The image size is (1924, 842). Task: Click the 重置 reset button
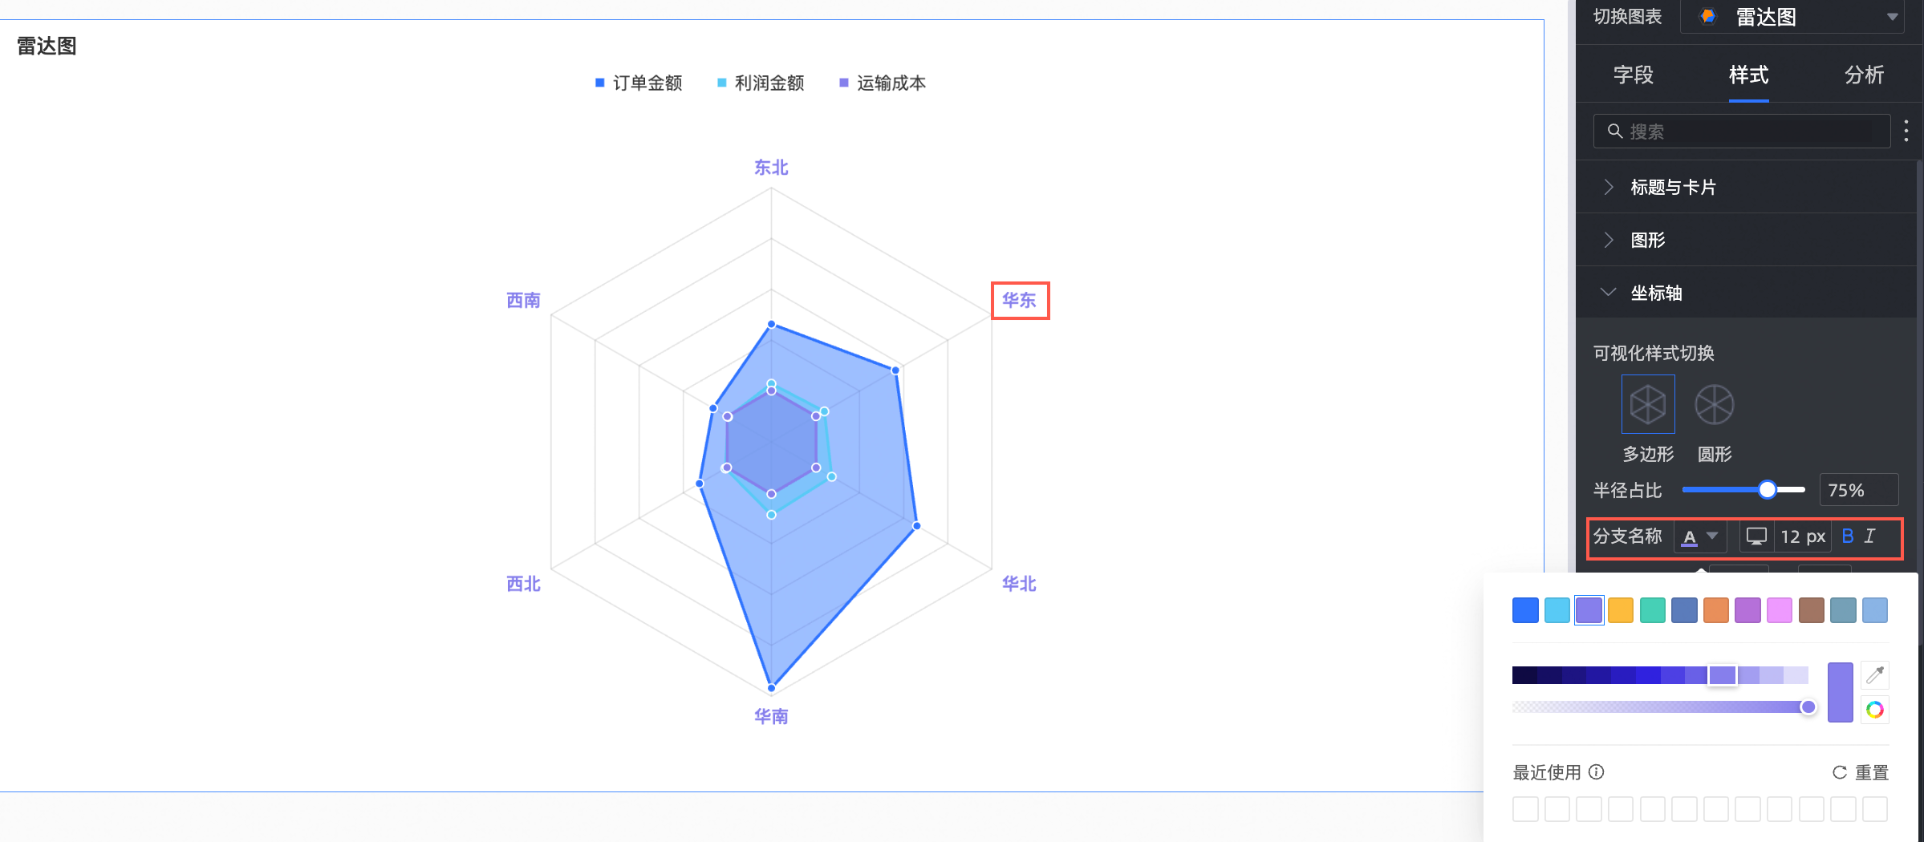click(1861, 772)
